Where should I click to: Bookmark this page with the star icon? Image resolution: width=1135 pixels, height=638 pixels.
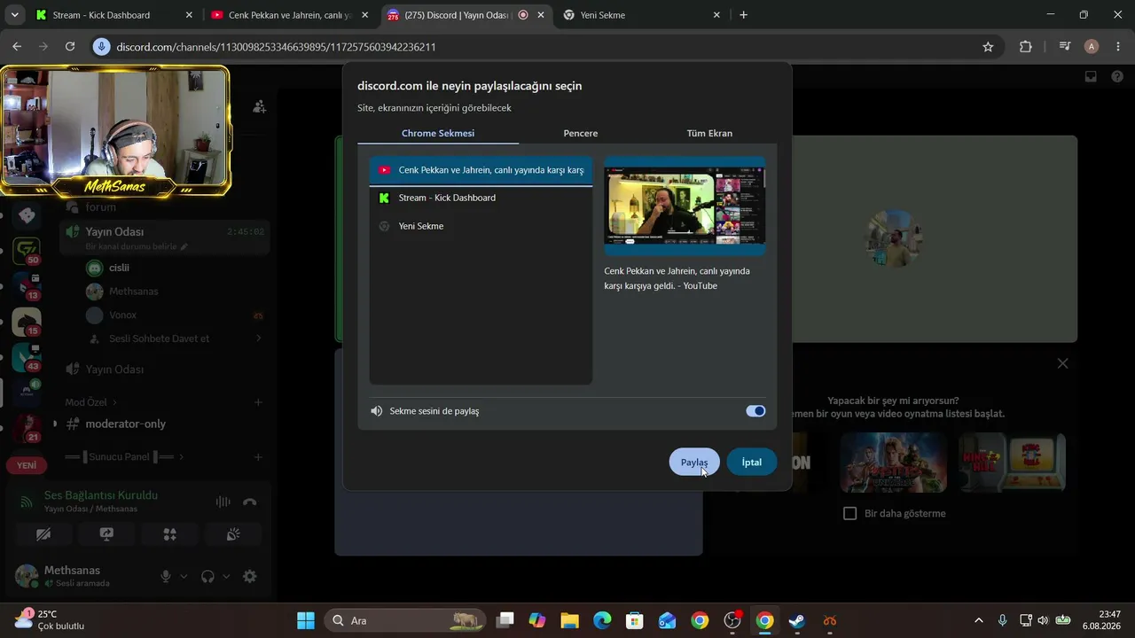tap(988, 47)
